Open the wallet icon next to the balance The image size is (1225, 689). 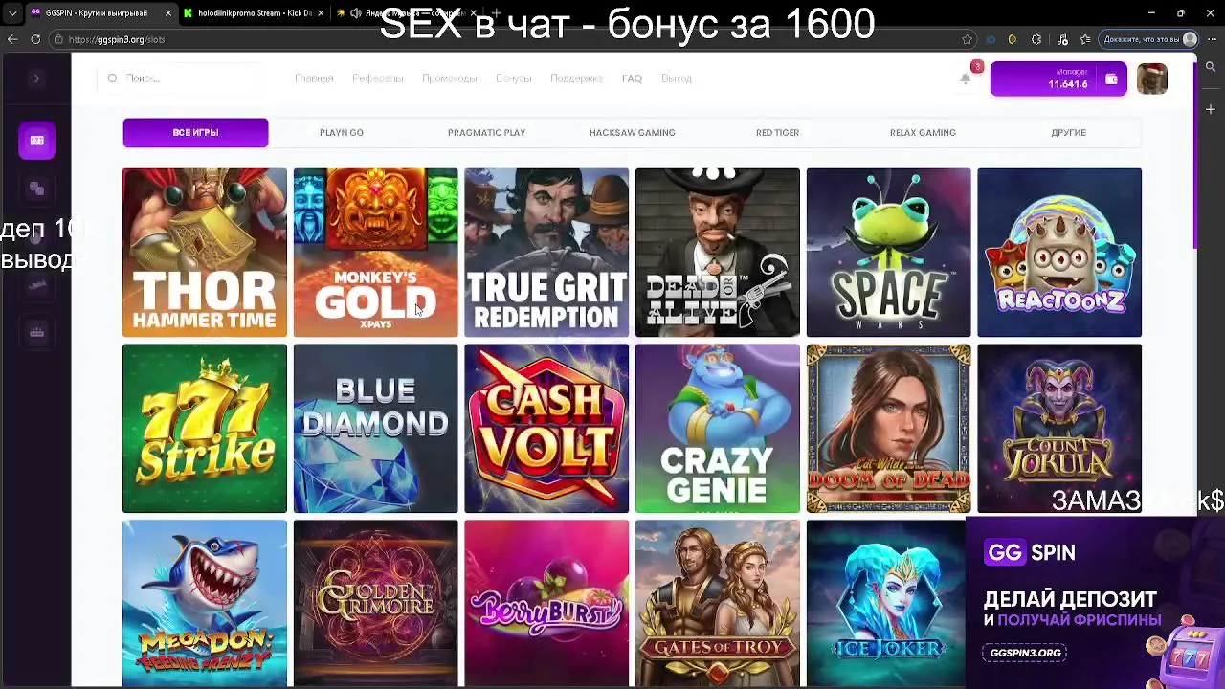pos(1111,78)
